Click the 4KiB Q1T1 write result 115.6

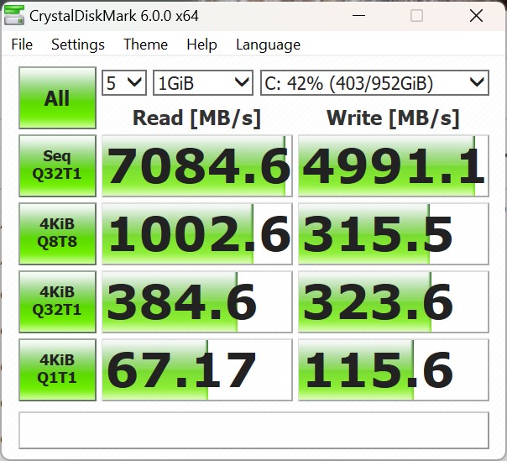point(394,369)
